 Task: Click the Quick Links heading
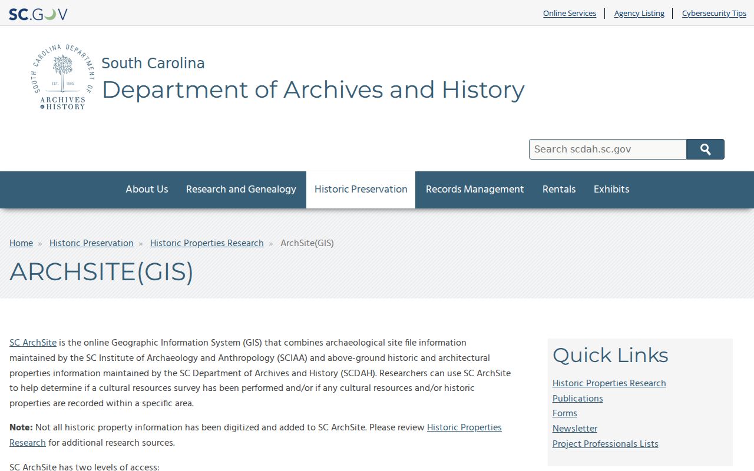[x=610, y=355]
